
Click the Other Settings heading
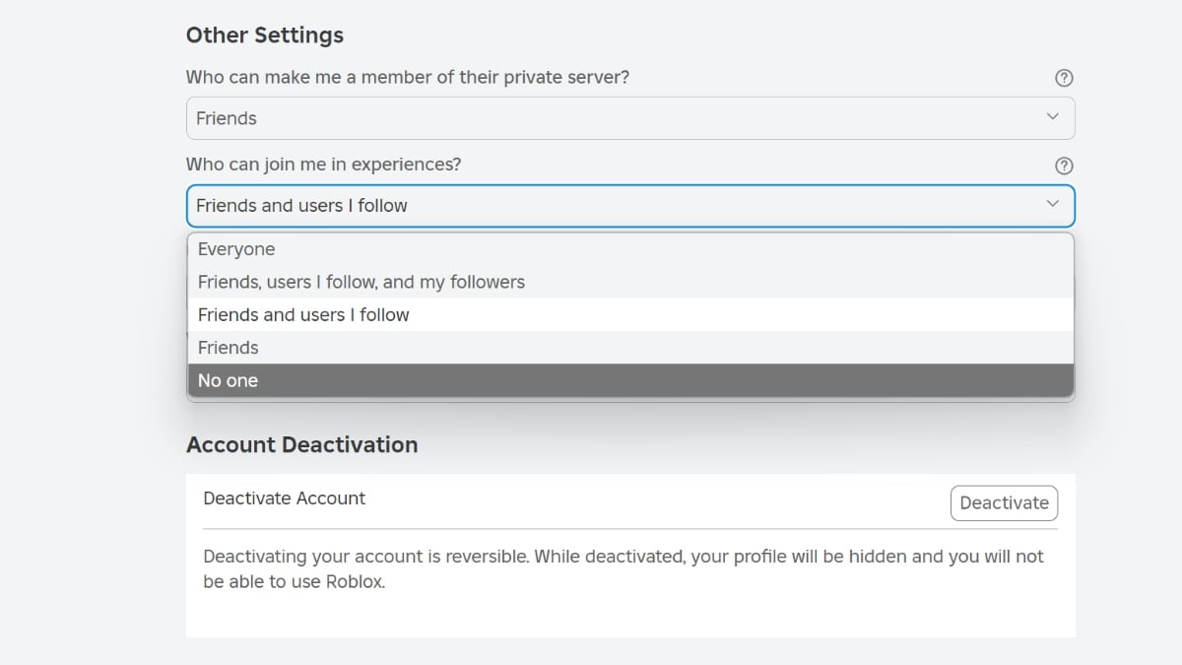click(264, 34)
